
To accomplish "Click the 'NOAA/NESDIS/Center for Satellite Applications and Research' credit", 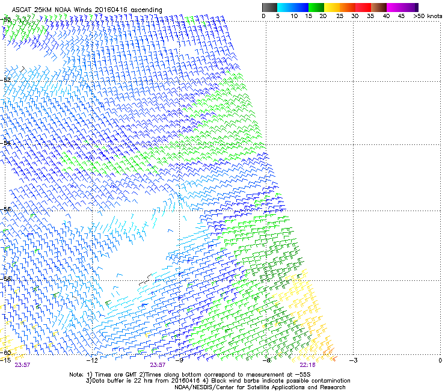I will [260, 387].
